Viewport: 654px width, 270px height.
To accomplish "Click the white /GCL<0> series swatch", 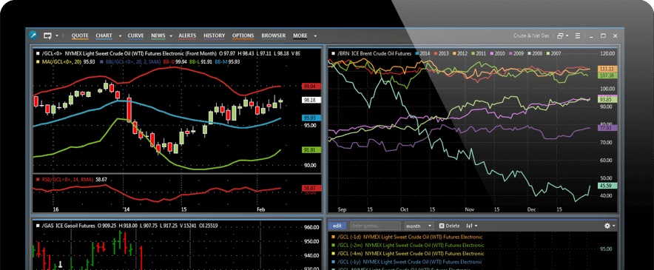I will (x=38, y=54).
